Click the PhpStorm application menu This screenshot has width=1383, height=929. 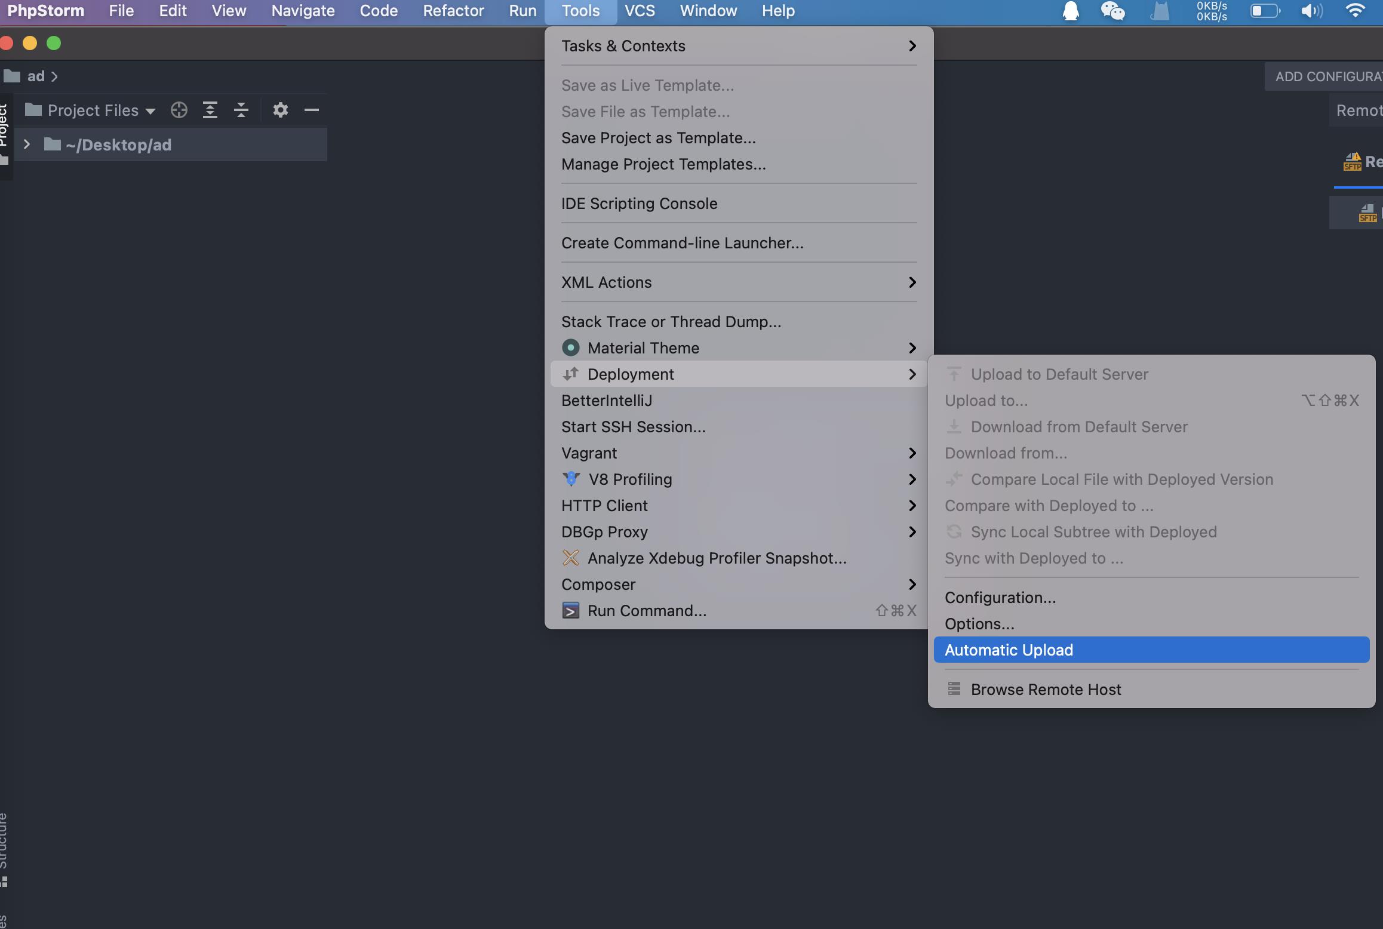(x=46, y=11)
